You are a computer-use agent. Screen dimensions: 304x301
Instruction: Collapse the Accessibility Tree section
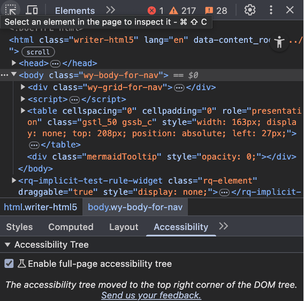(x=7, y=245)
